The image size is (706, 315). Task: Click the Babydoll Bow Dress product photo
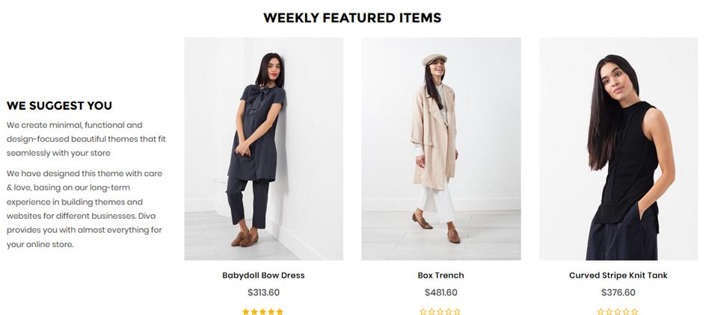(x=263, y=149)
